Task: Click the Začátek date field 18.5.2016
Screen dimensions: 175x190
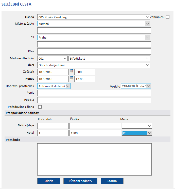Action: click(53, 72)
